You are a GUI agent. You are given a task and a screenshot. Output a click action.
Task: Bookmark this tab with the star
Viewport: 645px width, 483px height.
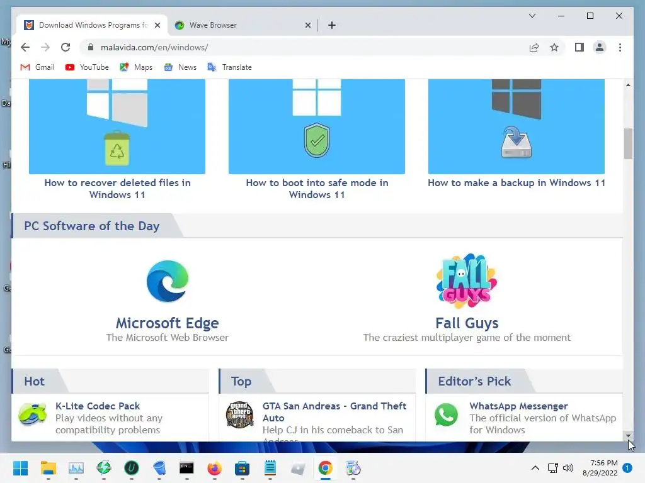(554, 47)
